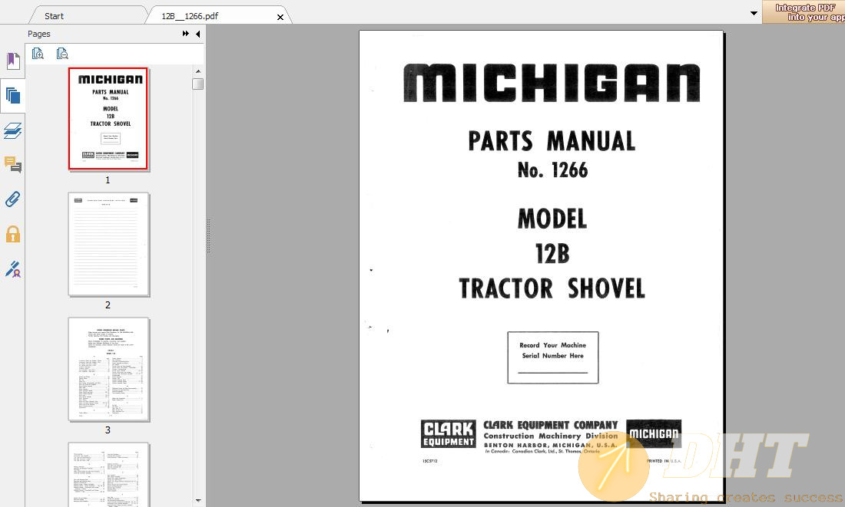Select page 1 thumbnail
This screenshot has height=507, width=845.
pos(108,118)
